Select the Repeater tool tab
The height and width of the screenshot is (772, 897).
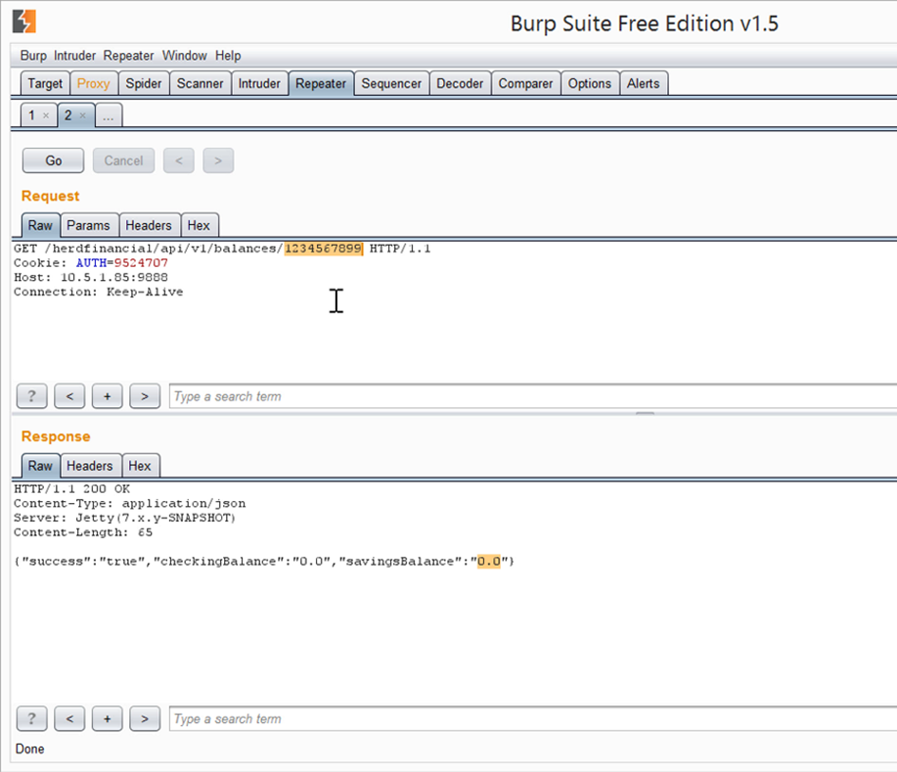click(321, 83)
